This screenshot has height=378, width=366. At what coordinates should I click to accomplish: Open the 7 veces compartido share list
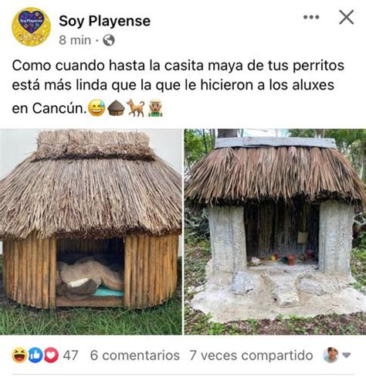tap(251, 356)
